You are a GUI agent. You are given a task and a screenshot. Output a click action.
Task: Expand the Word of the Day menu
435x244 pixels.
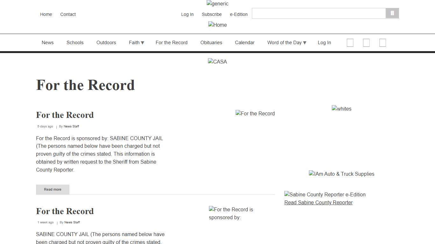pyautogui.click(x=286, y=43)
